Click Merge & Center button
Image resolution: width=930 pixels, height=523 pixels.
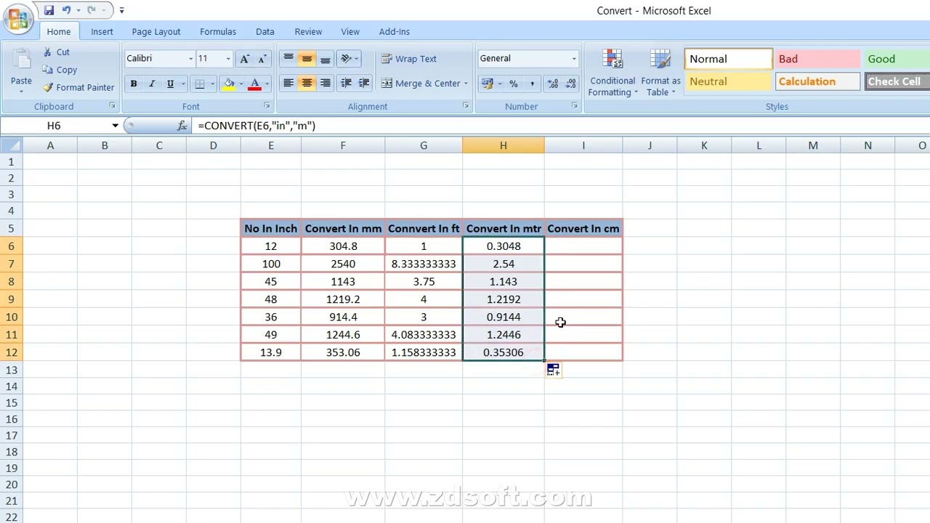pyautogui.click(x=421, y=84)
